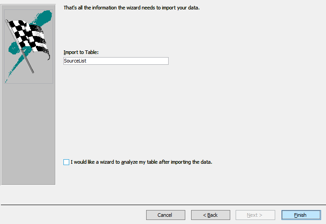
Task: Click the teal splash at the flagpole base
Action: [x=13, y=67]
